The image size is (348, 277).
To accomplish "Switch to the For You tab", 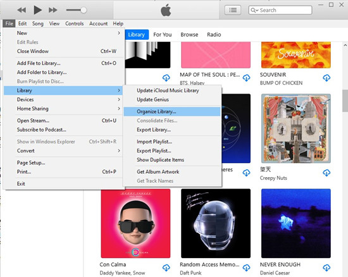I will [163, 35].
